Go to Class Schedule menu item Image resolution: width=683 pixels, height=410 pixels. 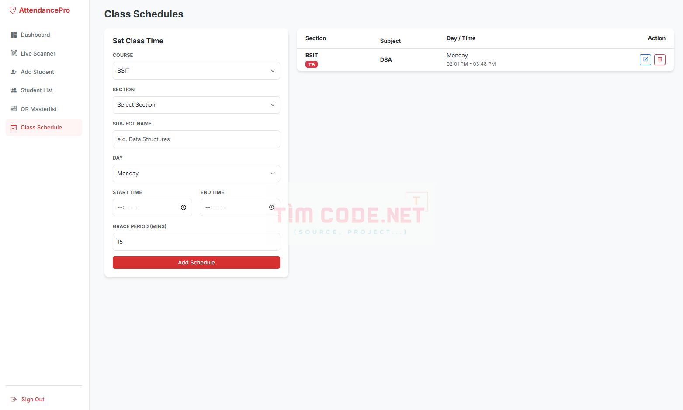(44, 128)
